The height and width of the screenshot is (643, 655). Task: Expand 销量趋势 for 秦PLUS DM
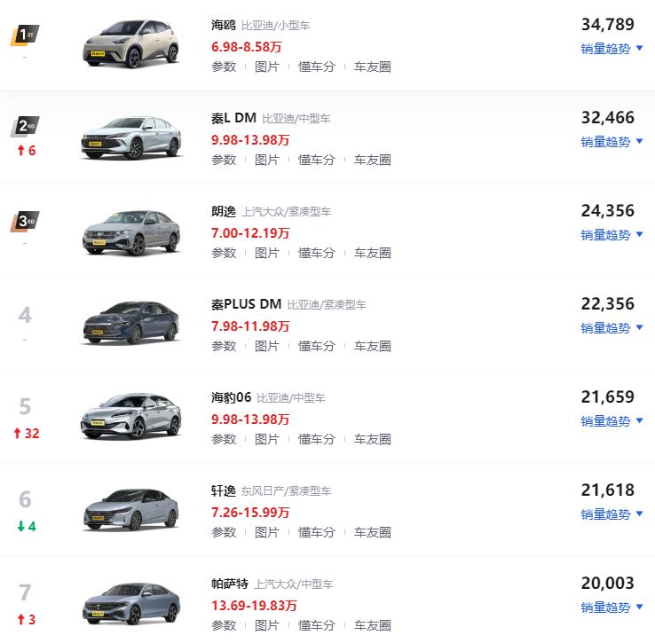[612, 328]
